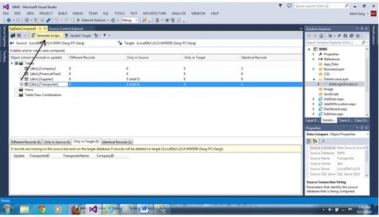Check the [dbo].[Company] table checkbox
Screen dimensions: 379x217
click(x=22, y=68)
